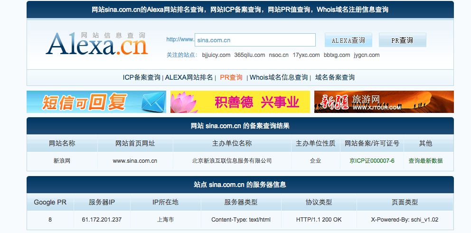Open the 京ICP证000007-6 license link
The width and height of the screenshot is (471, 233).
372,161
